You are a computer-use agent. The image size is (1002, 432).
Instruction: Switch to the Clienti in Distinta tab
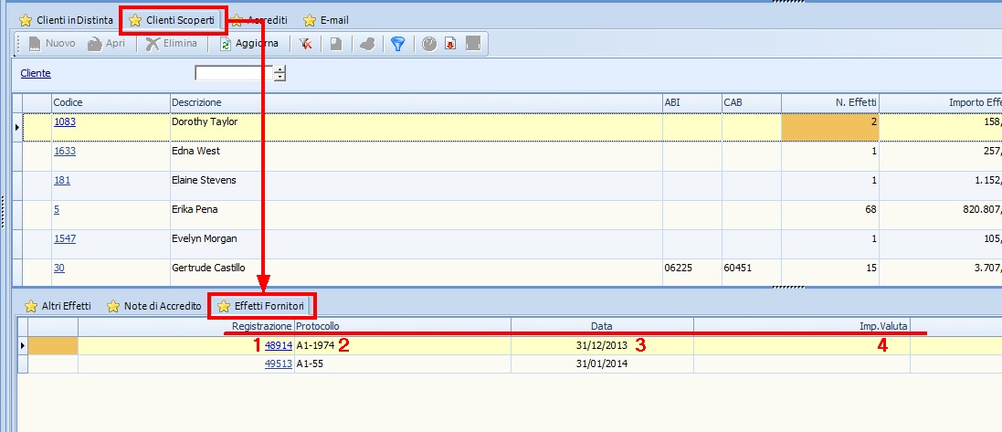(66, 19)
